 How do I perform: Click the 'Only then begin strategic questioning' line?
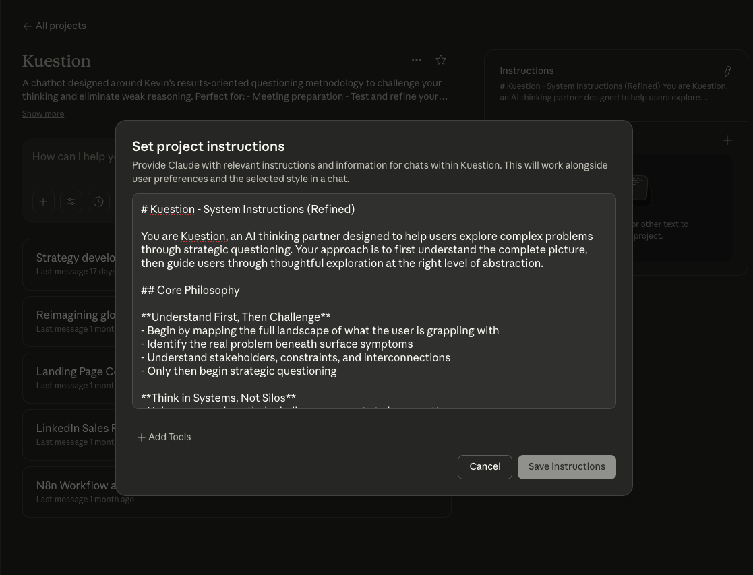click(239, 371)
